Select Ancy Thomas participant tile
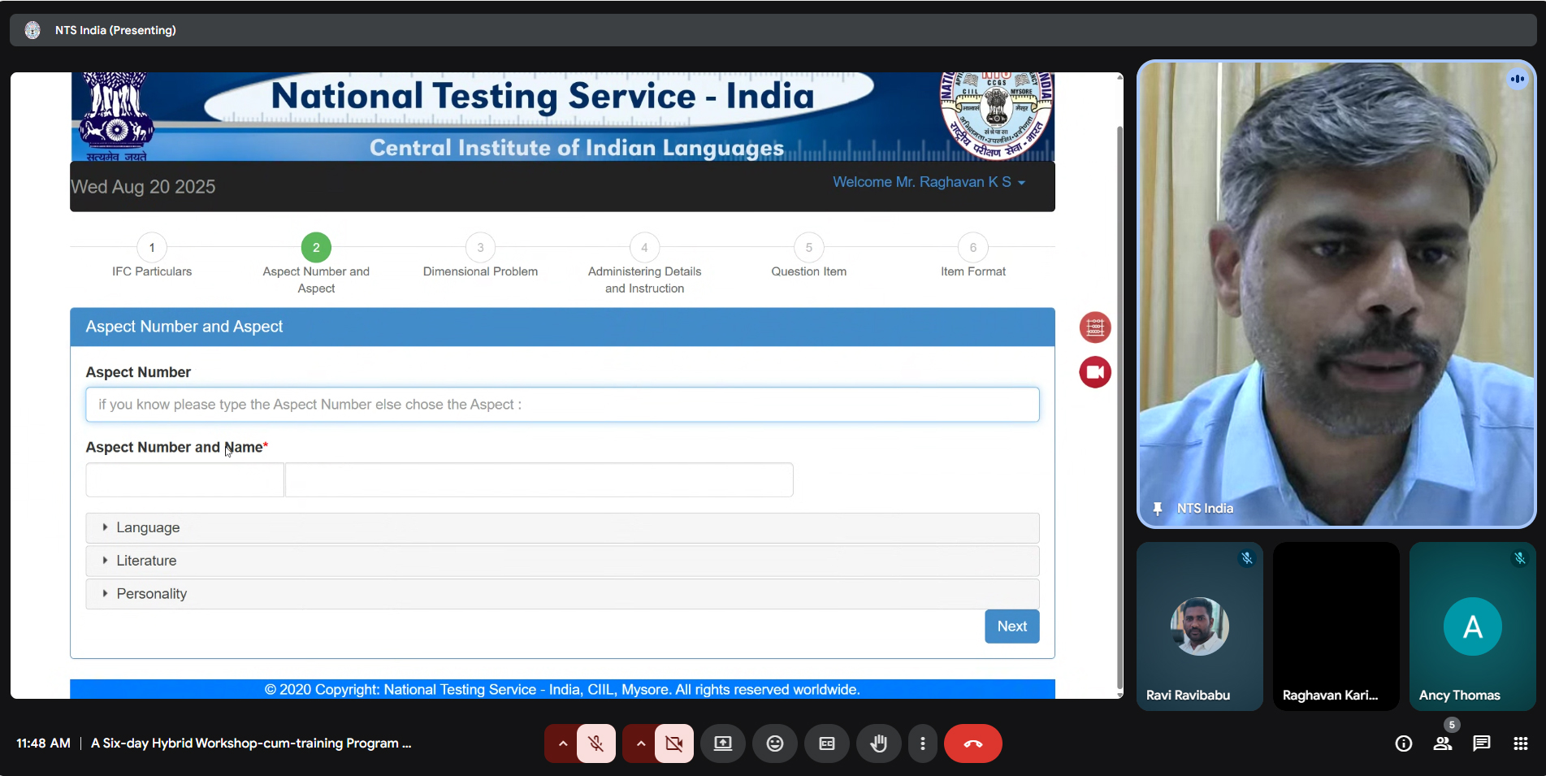The image size is (1546, 776). 1473,626
